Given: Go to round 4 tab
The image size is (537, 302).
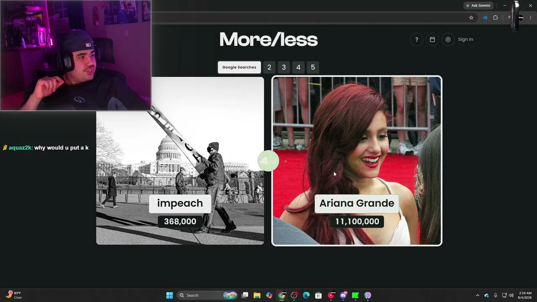Looking at the screenshot, I should coord(298,67).
